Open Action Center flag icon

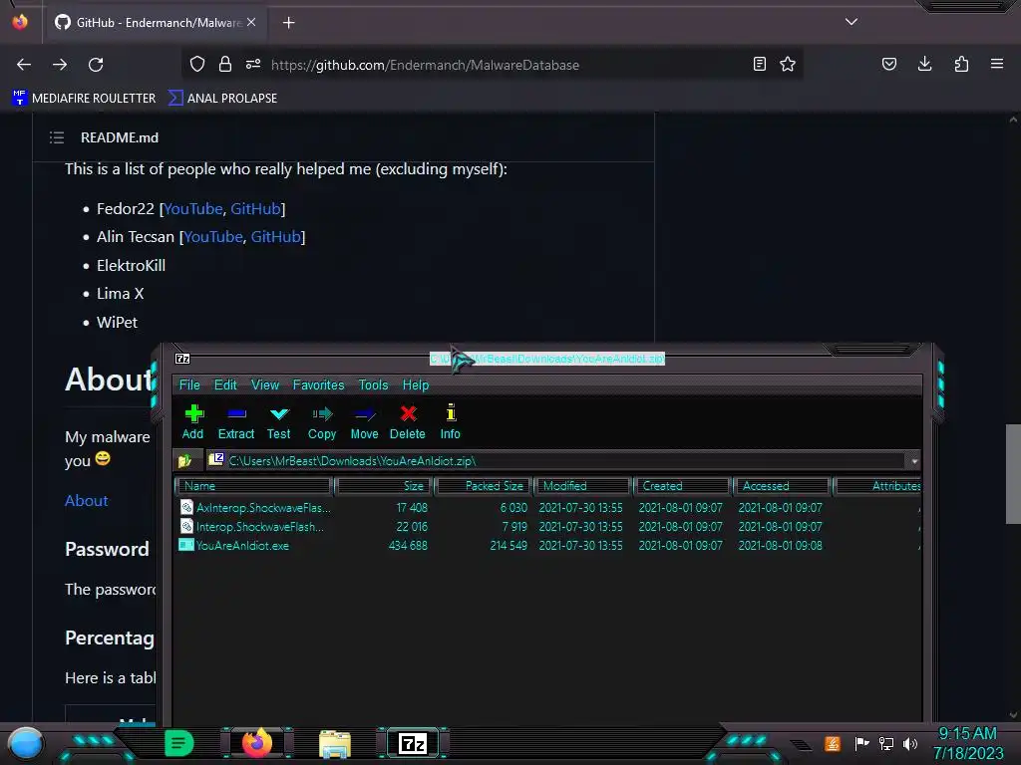(x=861, y=743)
